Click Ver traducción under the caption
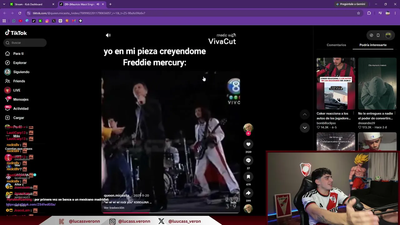The image size is (400, 225). coord(114,208)
